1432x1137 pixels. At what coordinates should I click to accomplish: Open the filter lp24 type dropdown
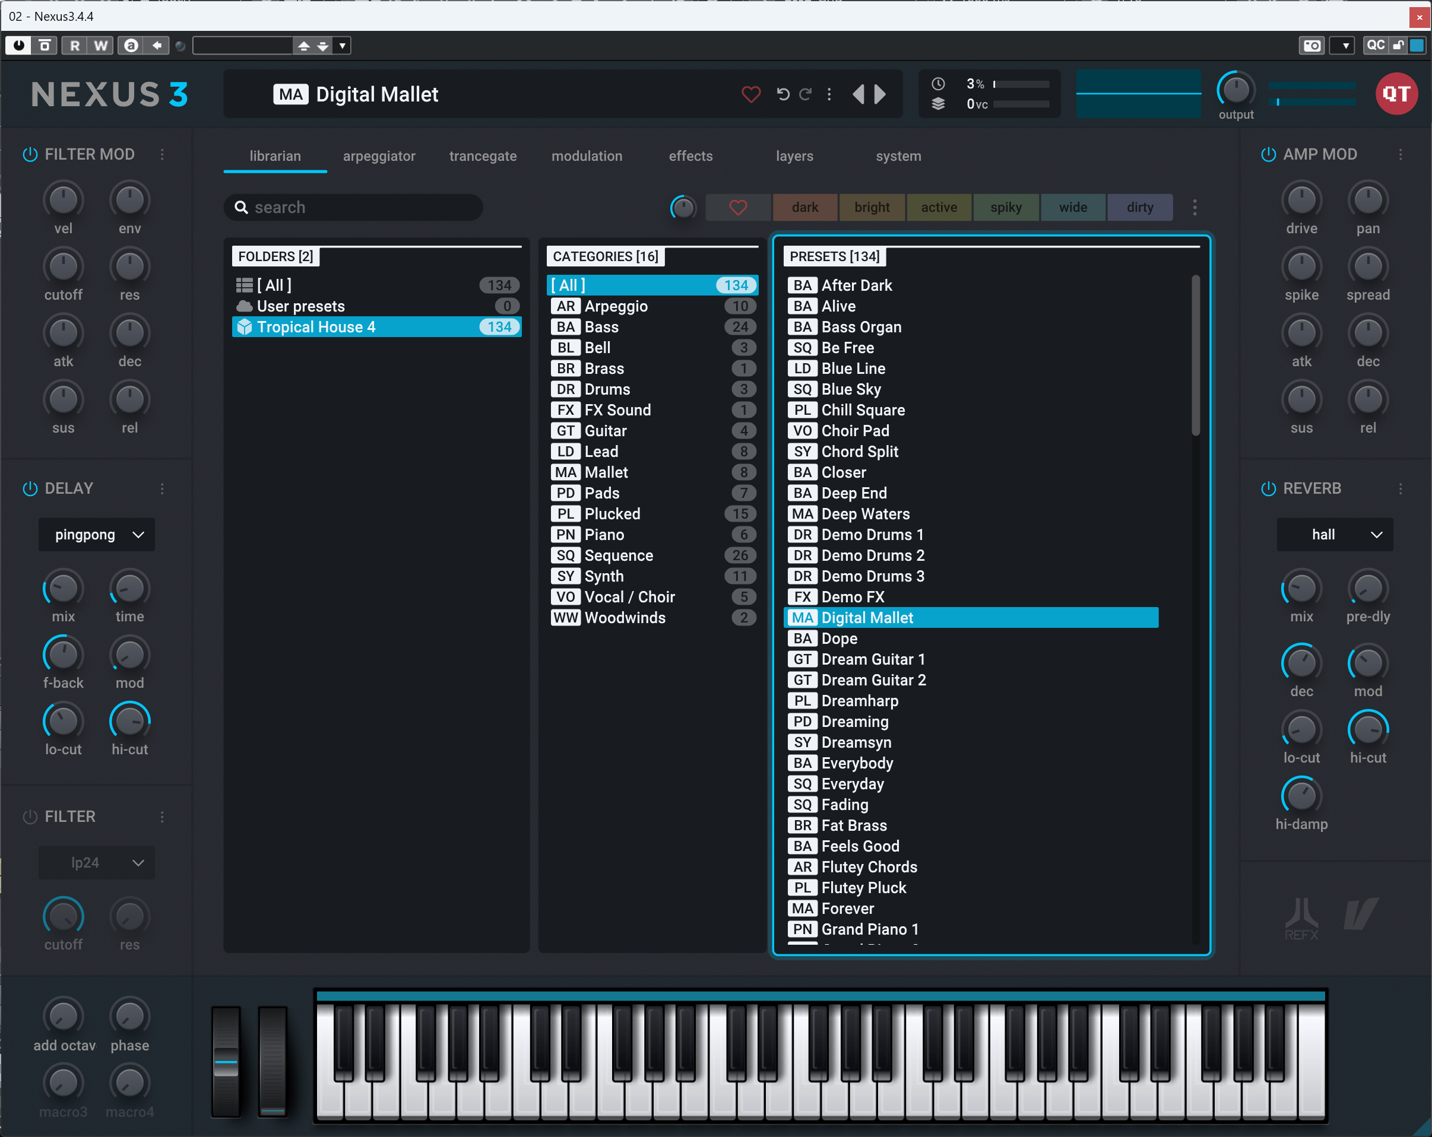pos(97,862)
